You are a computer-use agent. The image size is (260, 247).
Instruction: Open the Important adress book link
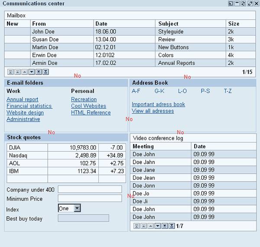[158, 104]
